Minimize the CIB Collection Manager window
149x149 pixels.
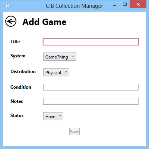(115, 5)
